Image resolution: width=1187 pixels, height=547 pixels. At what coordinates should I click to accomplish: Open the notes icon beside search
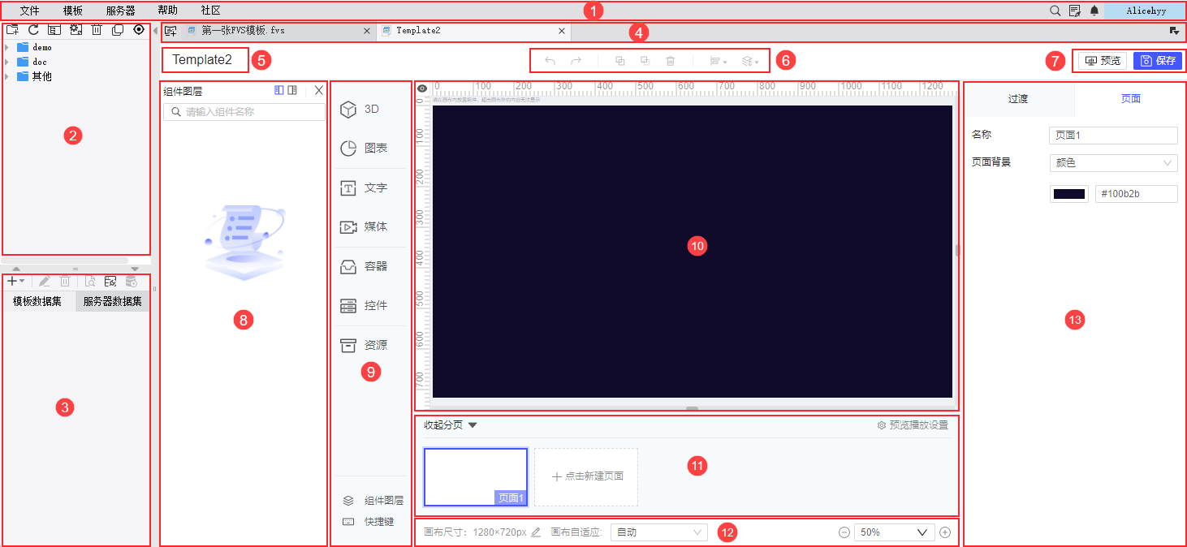[x=1075, y=11]
